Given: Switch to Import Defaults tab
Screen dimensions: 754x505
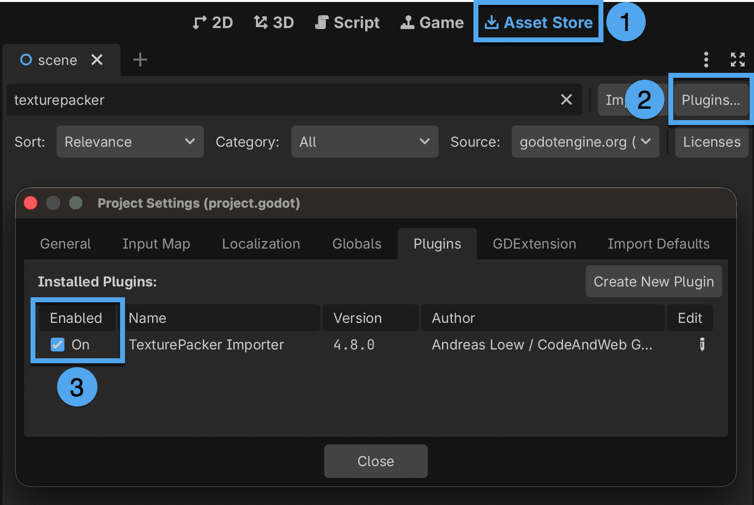Looking at the screenshot, I should point(659,244).
